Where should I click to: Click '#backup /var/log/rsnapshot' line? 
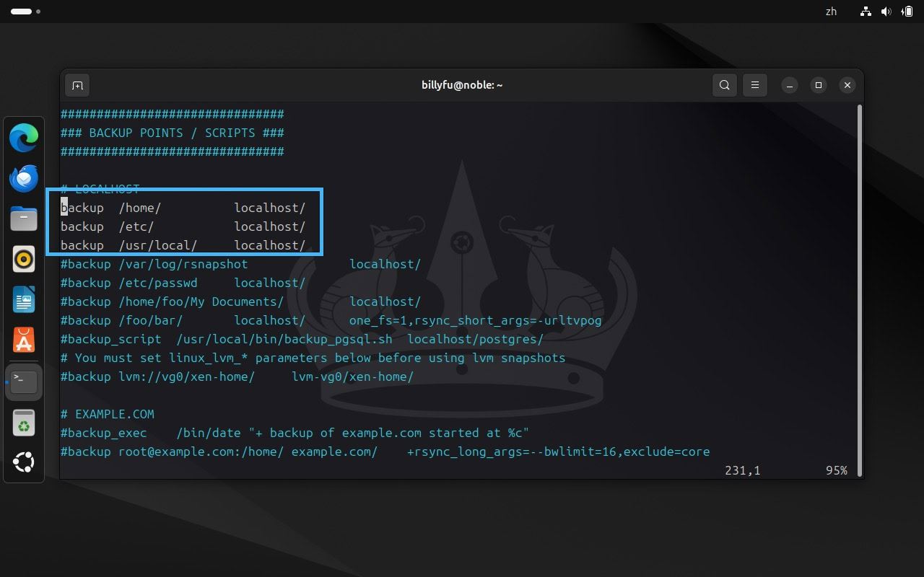241,264
